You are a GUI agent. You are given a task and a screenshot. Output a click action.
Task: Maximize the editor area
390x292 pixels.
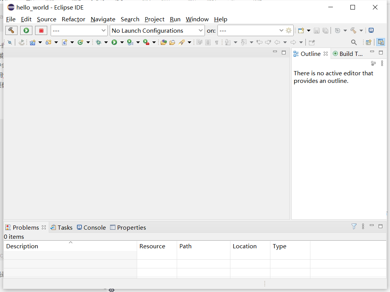[283, 52]
